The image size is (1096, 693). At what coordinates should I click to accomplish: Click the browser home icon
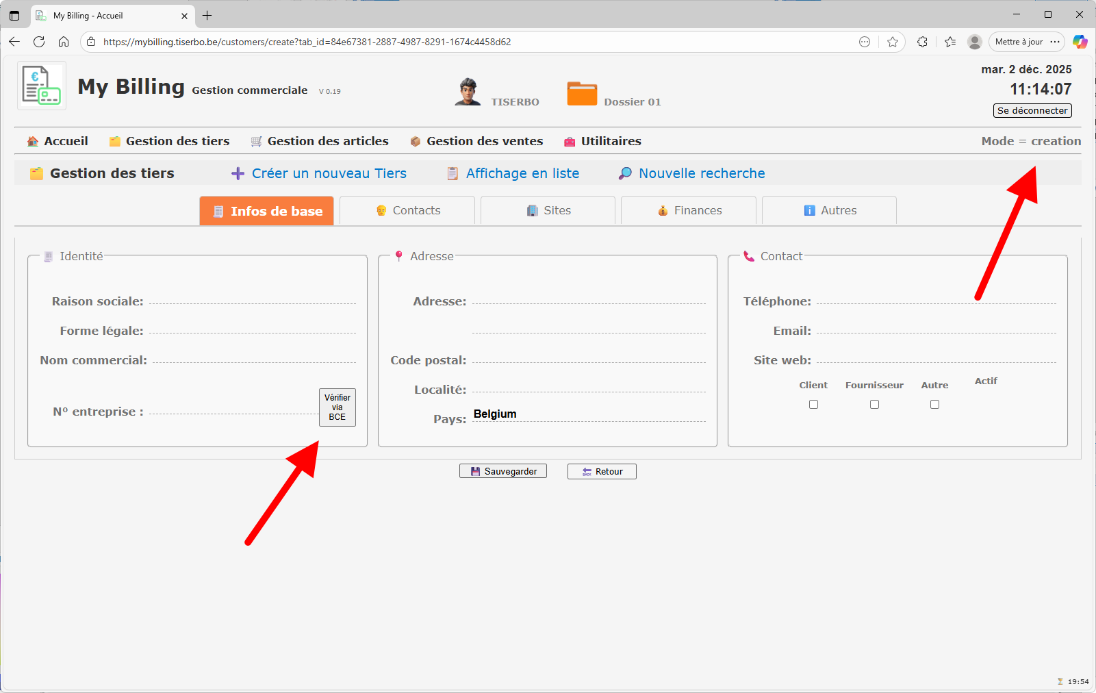click(x=64, y=42)
